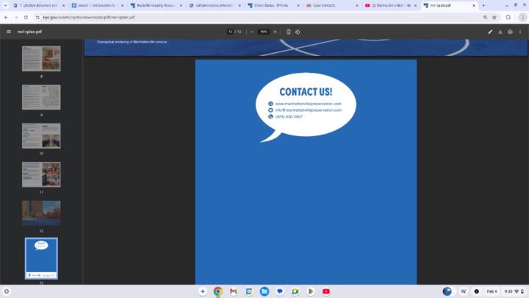The width and height of the screenshot is (529, 298).
Task: Rotate the PDF counterclockwise
Action: tap(298, 32)
